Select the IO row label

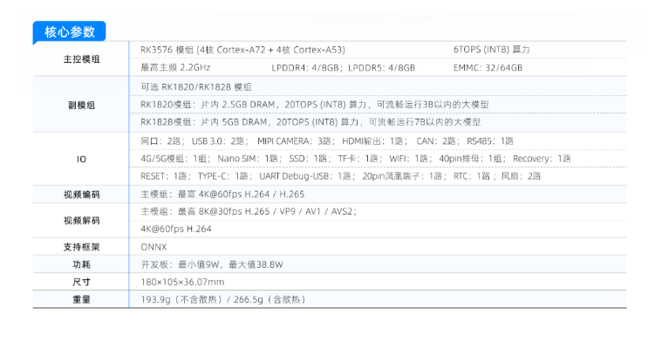click(81, 160)
